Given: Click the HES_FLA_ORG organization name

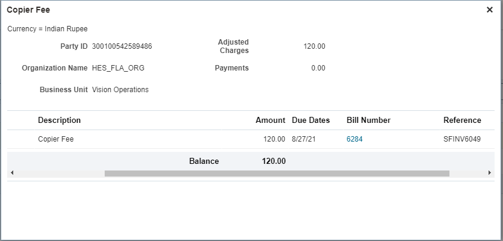Looking at the screenshot, I should 118,68.
